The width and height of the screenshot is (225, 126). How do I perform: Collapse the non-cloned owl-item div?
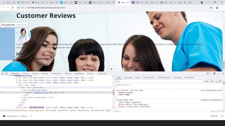(17, 83)
